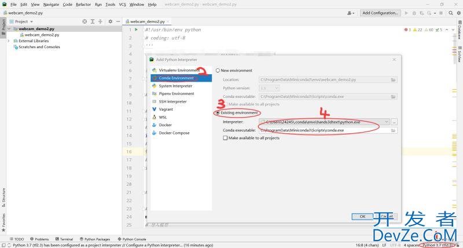Browse for interpreter with the ... button
The height and width of the screenshot is (248, 463).
coord(394,122)
